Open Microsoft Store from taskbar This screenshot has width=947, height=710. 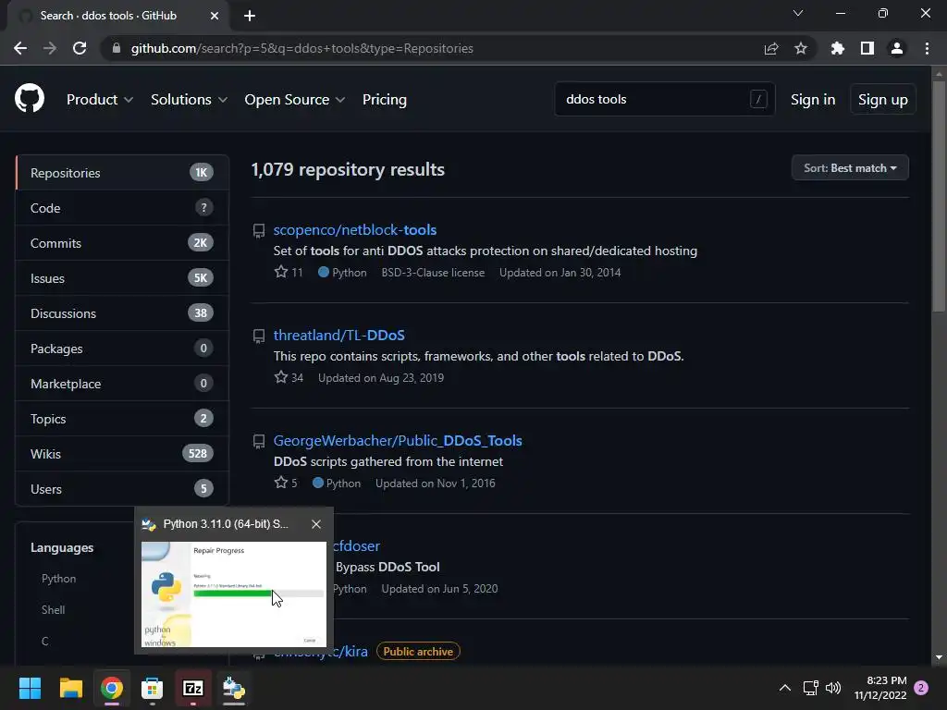[153, 688]
